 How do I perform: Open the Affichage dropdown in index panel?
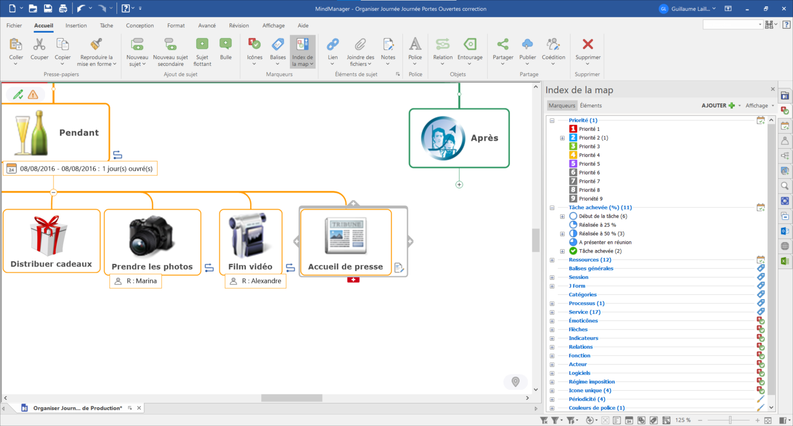click(759, 106)
